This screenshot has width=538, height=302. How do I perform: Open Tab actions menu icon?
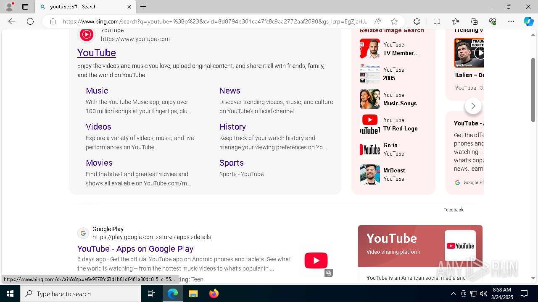[x=25, y=7]
